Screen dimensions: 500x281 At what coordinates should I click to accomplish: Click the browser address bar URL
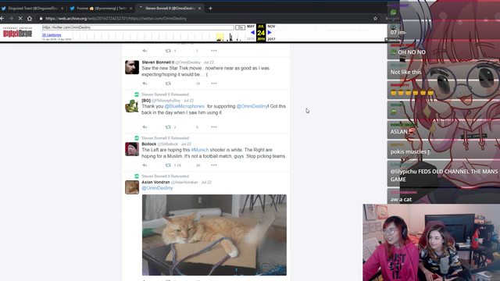(x=116, y=19)
